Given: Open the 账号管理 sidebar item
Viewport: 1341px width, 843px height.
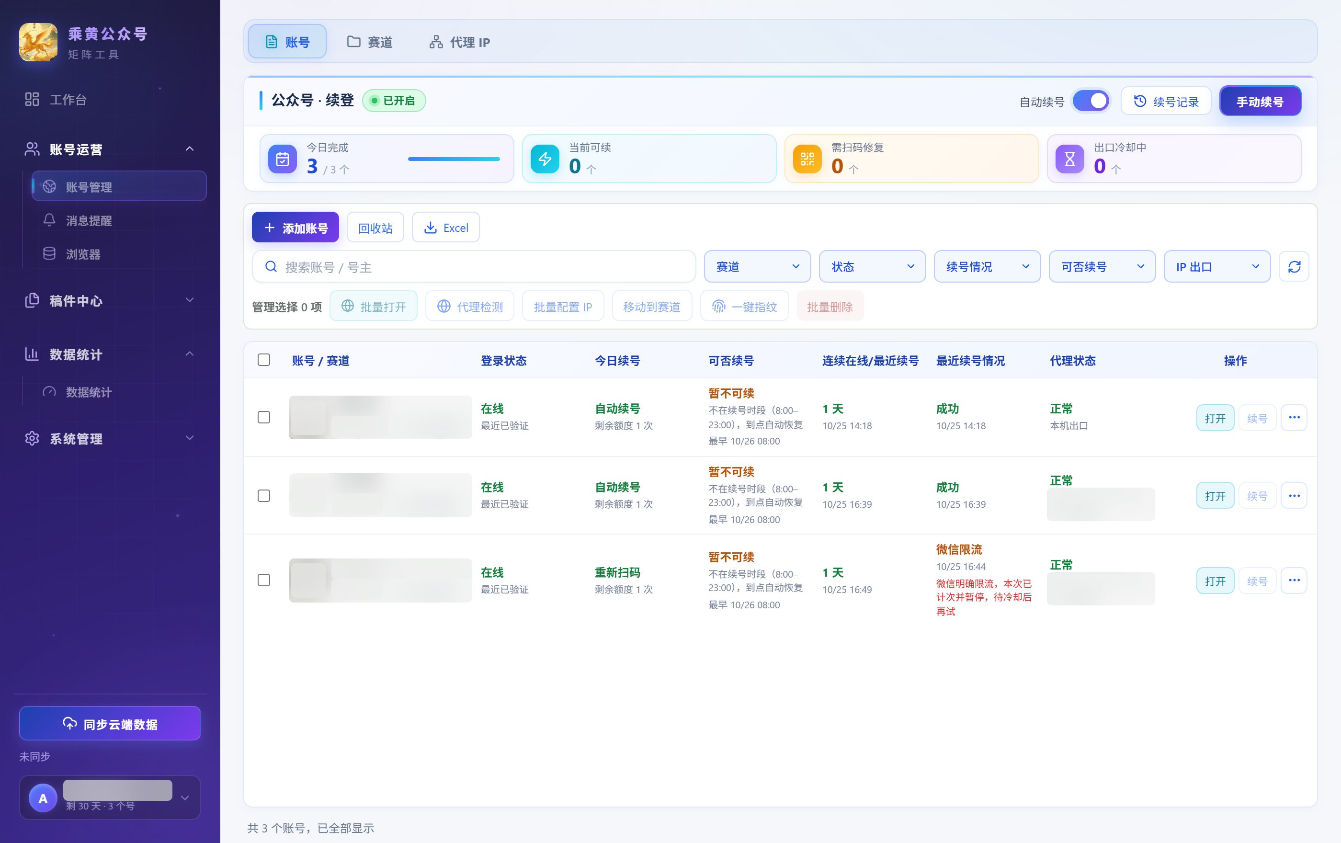Looking at the screenshot, I should 119,186.
